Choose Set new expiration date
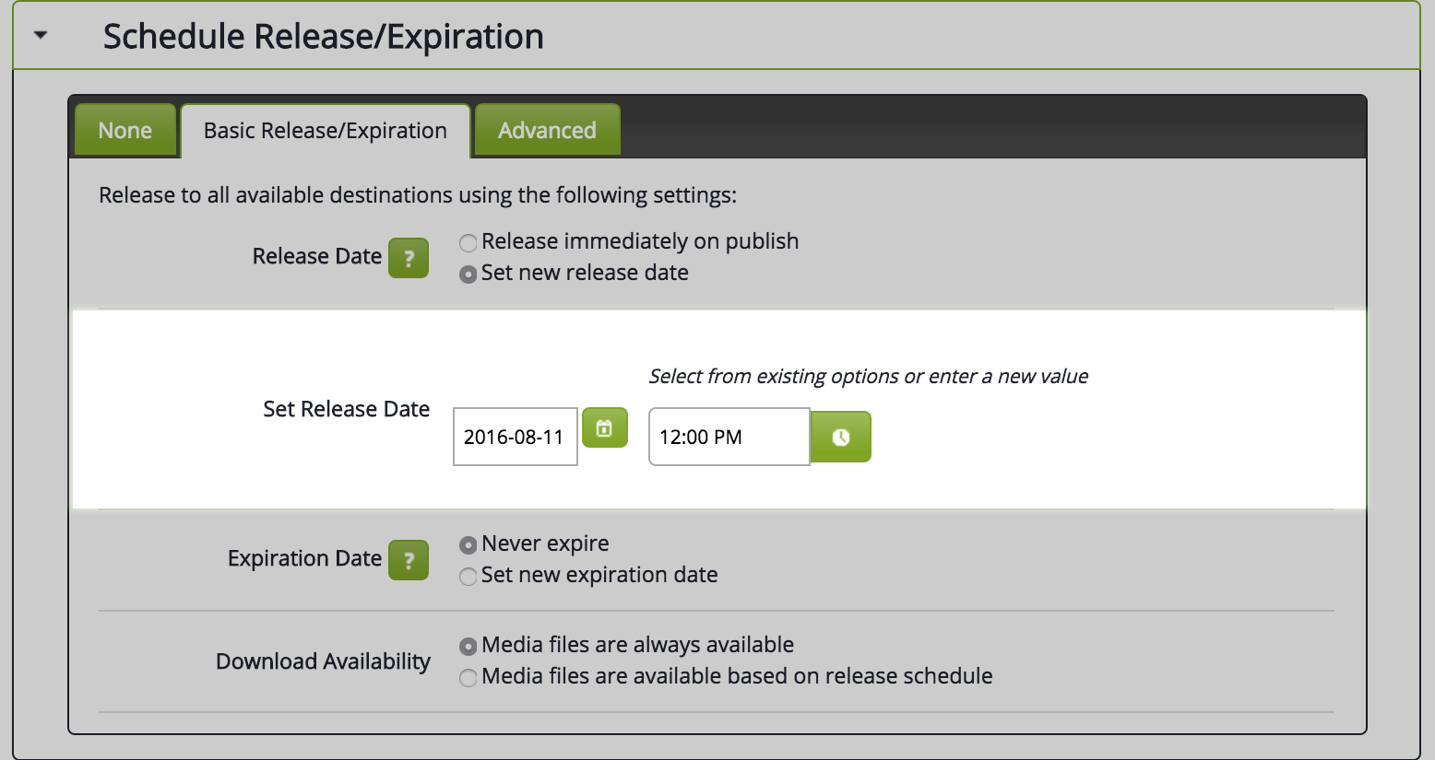The width and height of the screenshot is (1435, 760). [x=468, y=577]
